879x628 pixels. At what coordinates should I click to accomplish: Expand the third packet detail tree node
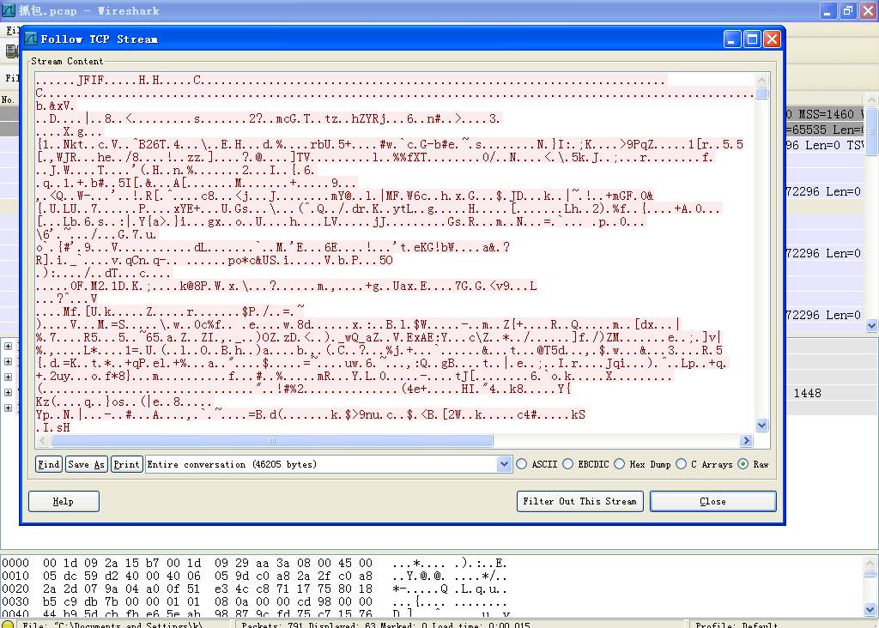8,377
